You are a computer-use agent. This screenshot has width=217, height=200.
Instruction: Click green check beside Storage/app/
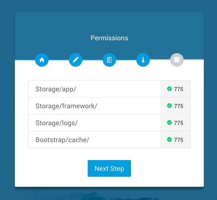pos(169,89)
